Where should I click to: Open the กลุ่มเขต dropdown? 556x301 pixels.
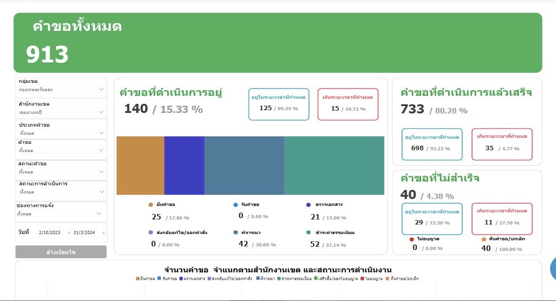click(x=61, y=89)
